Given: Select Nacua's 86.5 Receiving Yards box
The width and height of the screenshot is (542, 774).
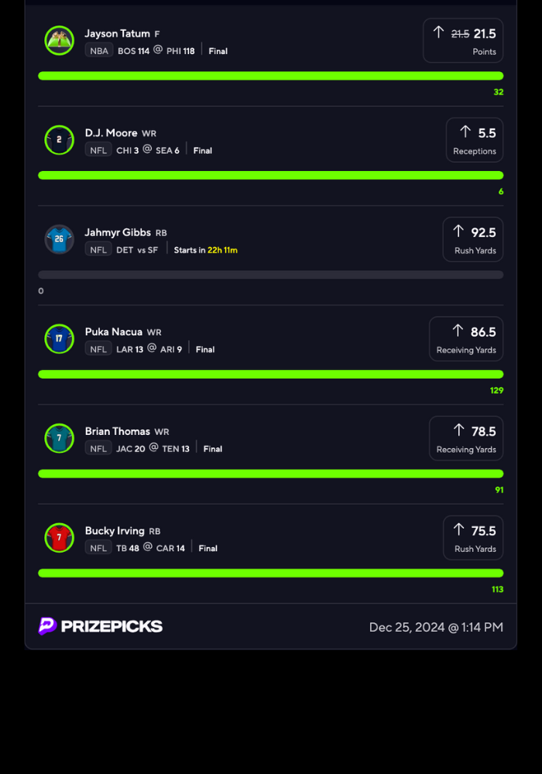Looking at the screenshot, I should [466, 339].
